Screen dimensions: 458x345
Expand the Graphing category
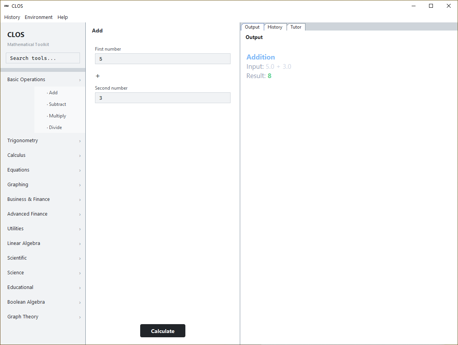pos(43,185)
